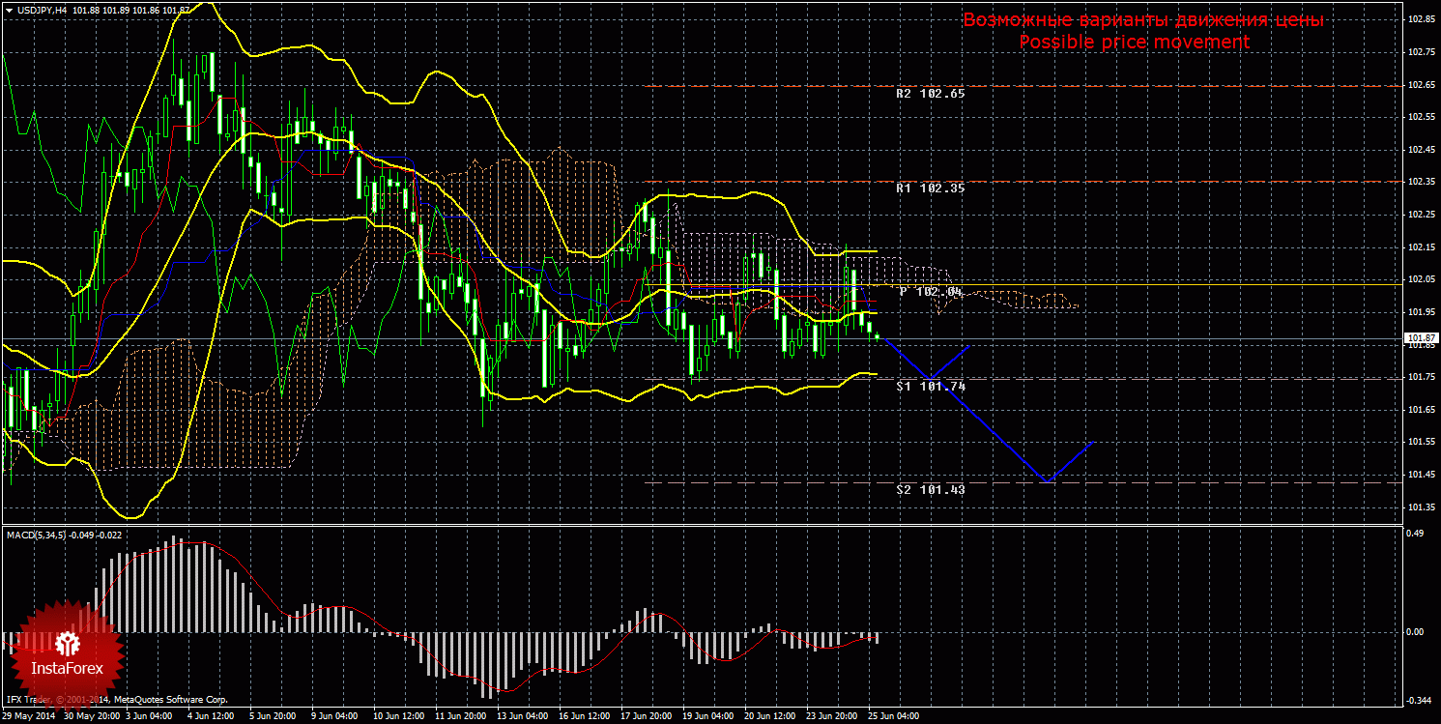Screen dimensions: 1441x724
Task: Click the P 102.04 pivot label
Action: pyautogui.click(x=931, y=292)
